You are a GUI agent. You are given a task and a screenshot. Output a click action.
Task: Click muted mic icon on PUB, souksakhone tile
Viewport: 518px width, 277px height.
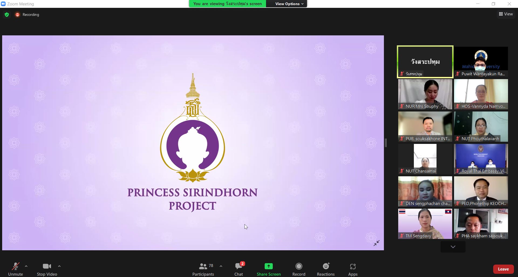(402, 139)
